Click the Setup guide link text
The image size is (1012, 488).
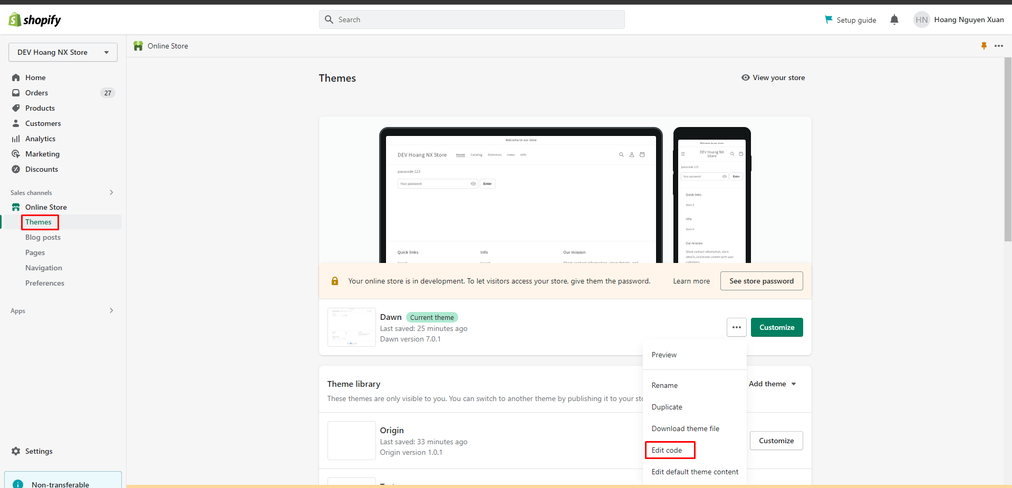point(856,20)
